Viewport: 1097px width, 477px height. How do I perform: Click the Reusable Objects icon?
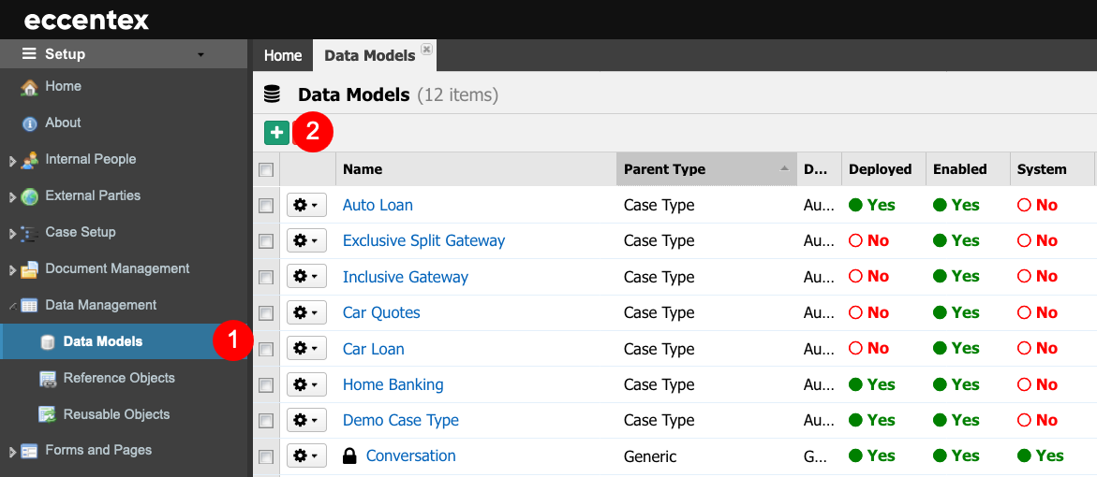(x=48, y=415)
